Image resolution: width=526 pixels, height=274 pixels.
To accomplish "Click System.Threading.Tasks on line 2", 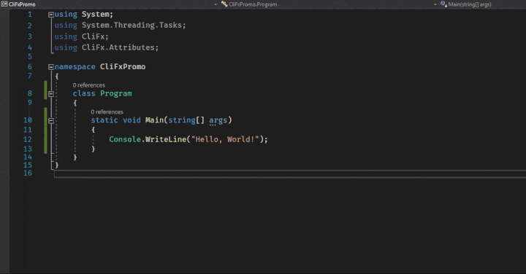I will pyautogui.click(x=131, y=26).
